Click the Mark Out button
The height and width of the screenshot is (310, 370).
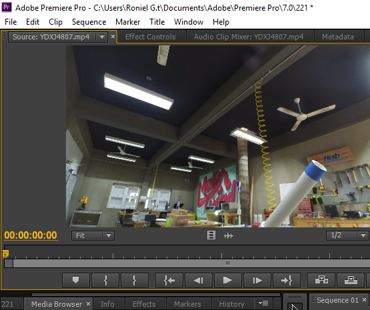coord(135,280)
